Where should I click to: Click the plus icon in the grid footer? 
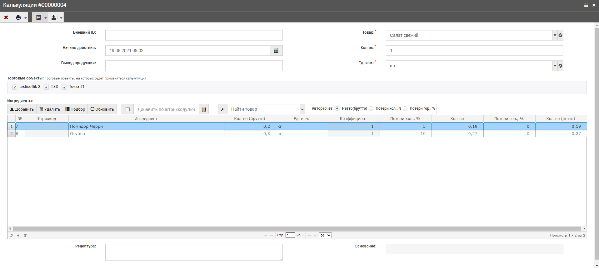pyautogui.click(x=18, y=236)
